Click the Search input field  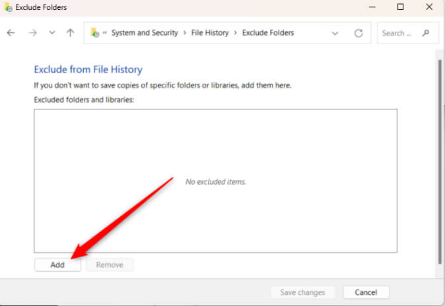(400, 33)
